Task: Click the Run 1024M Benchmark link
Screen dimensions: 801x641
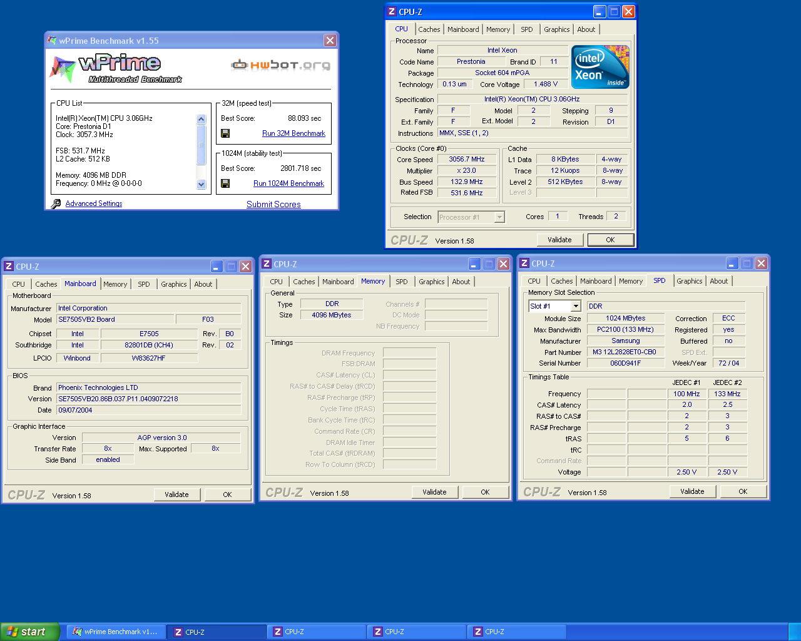Action: click(288, 183)
